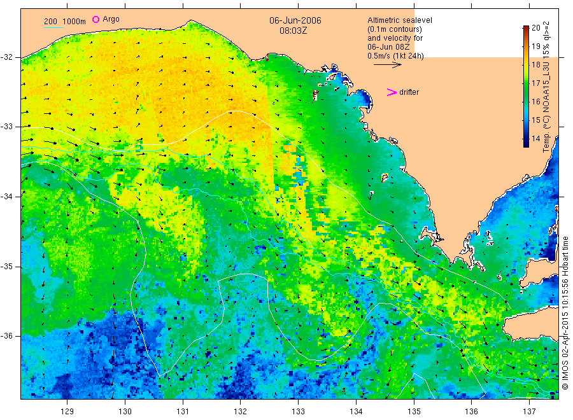
Task: Click longitude axis label 137
Action: point(529,412)
